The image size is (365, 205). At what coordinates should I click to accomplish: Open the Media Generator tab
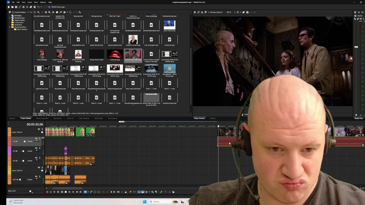pos(42,118)
